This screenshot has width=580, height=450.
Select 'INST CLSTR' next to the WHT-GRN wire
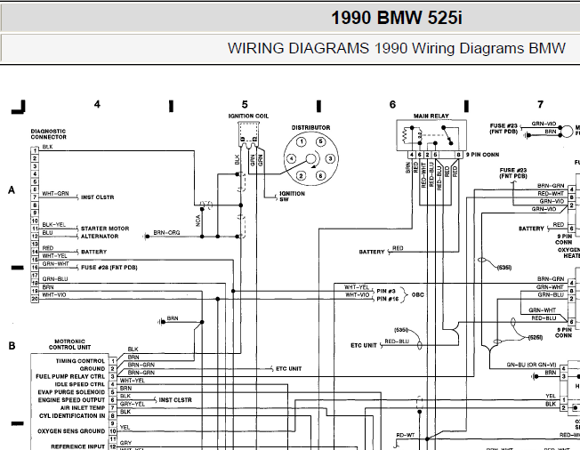[x=97, y=197]
